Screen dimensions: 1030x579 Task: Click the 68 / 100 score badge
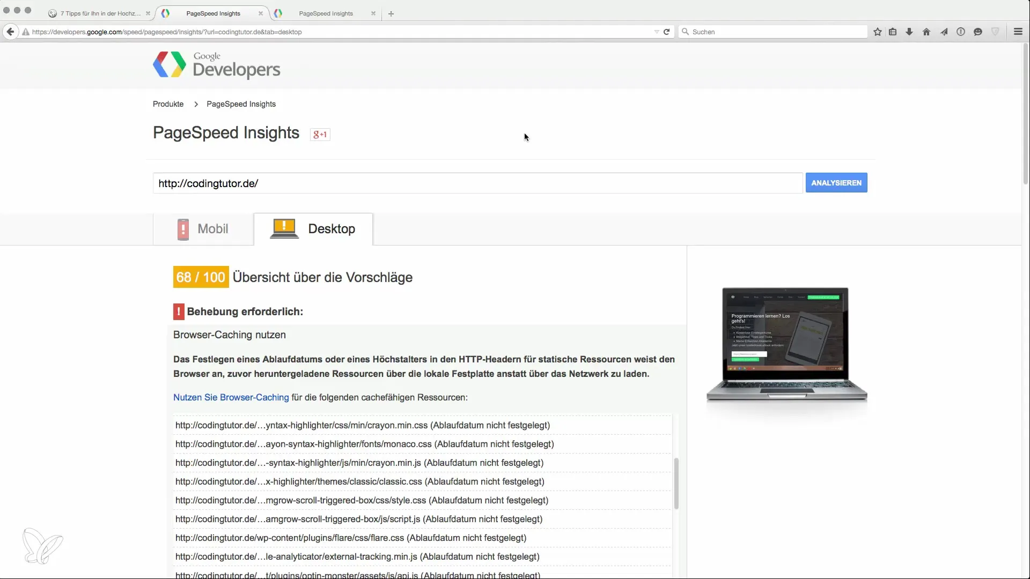pyautogui.click(x=201, y=277)
